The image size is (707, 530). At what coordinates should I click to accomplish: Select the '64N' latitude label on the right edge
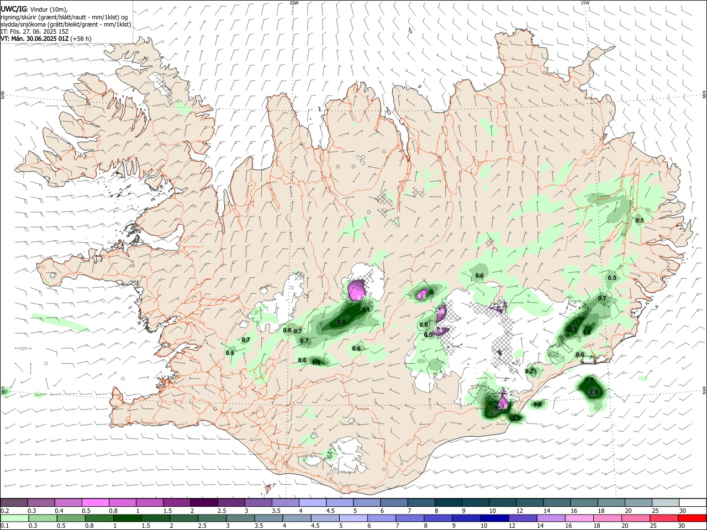704,390
